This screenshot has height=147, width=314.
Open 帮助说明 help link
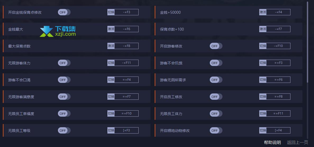coord(272,143)
